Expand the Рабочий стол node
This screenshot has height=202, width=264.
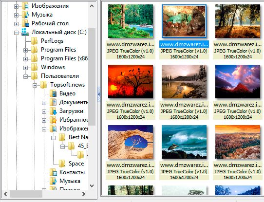[x=16, y=24]
